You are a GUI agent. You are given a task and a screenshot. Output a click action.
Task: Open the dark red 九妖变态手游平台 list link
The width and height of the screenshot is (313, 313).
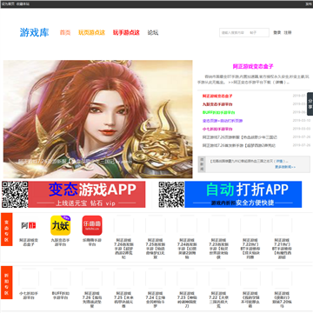(217, 104)
